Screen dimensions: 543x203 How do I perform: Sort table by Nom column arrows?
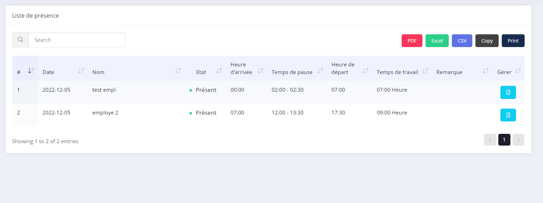[178, 71]
